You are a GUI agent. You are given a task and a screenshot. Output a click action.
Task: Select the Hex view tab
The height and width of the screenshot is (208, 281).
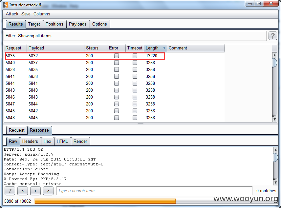point(47,141)
